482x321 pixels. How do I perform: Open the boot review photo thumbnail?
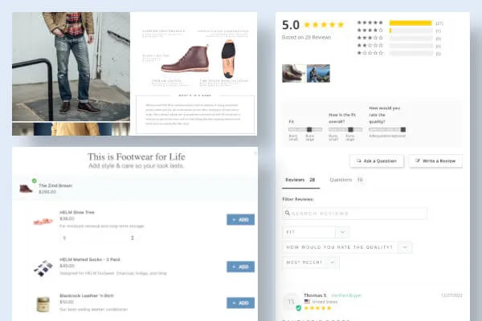click(x=293, y=73)
